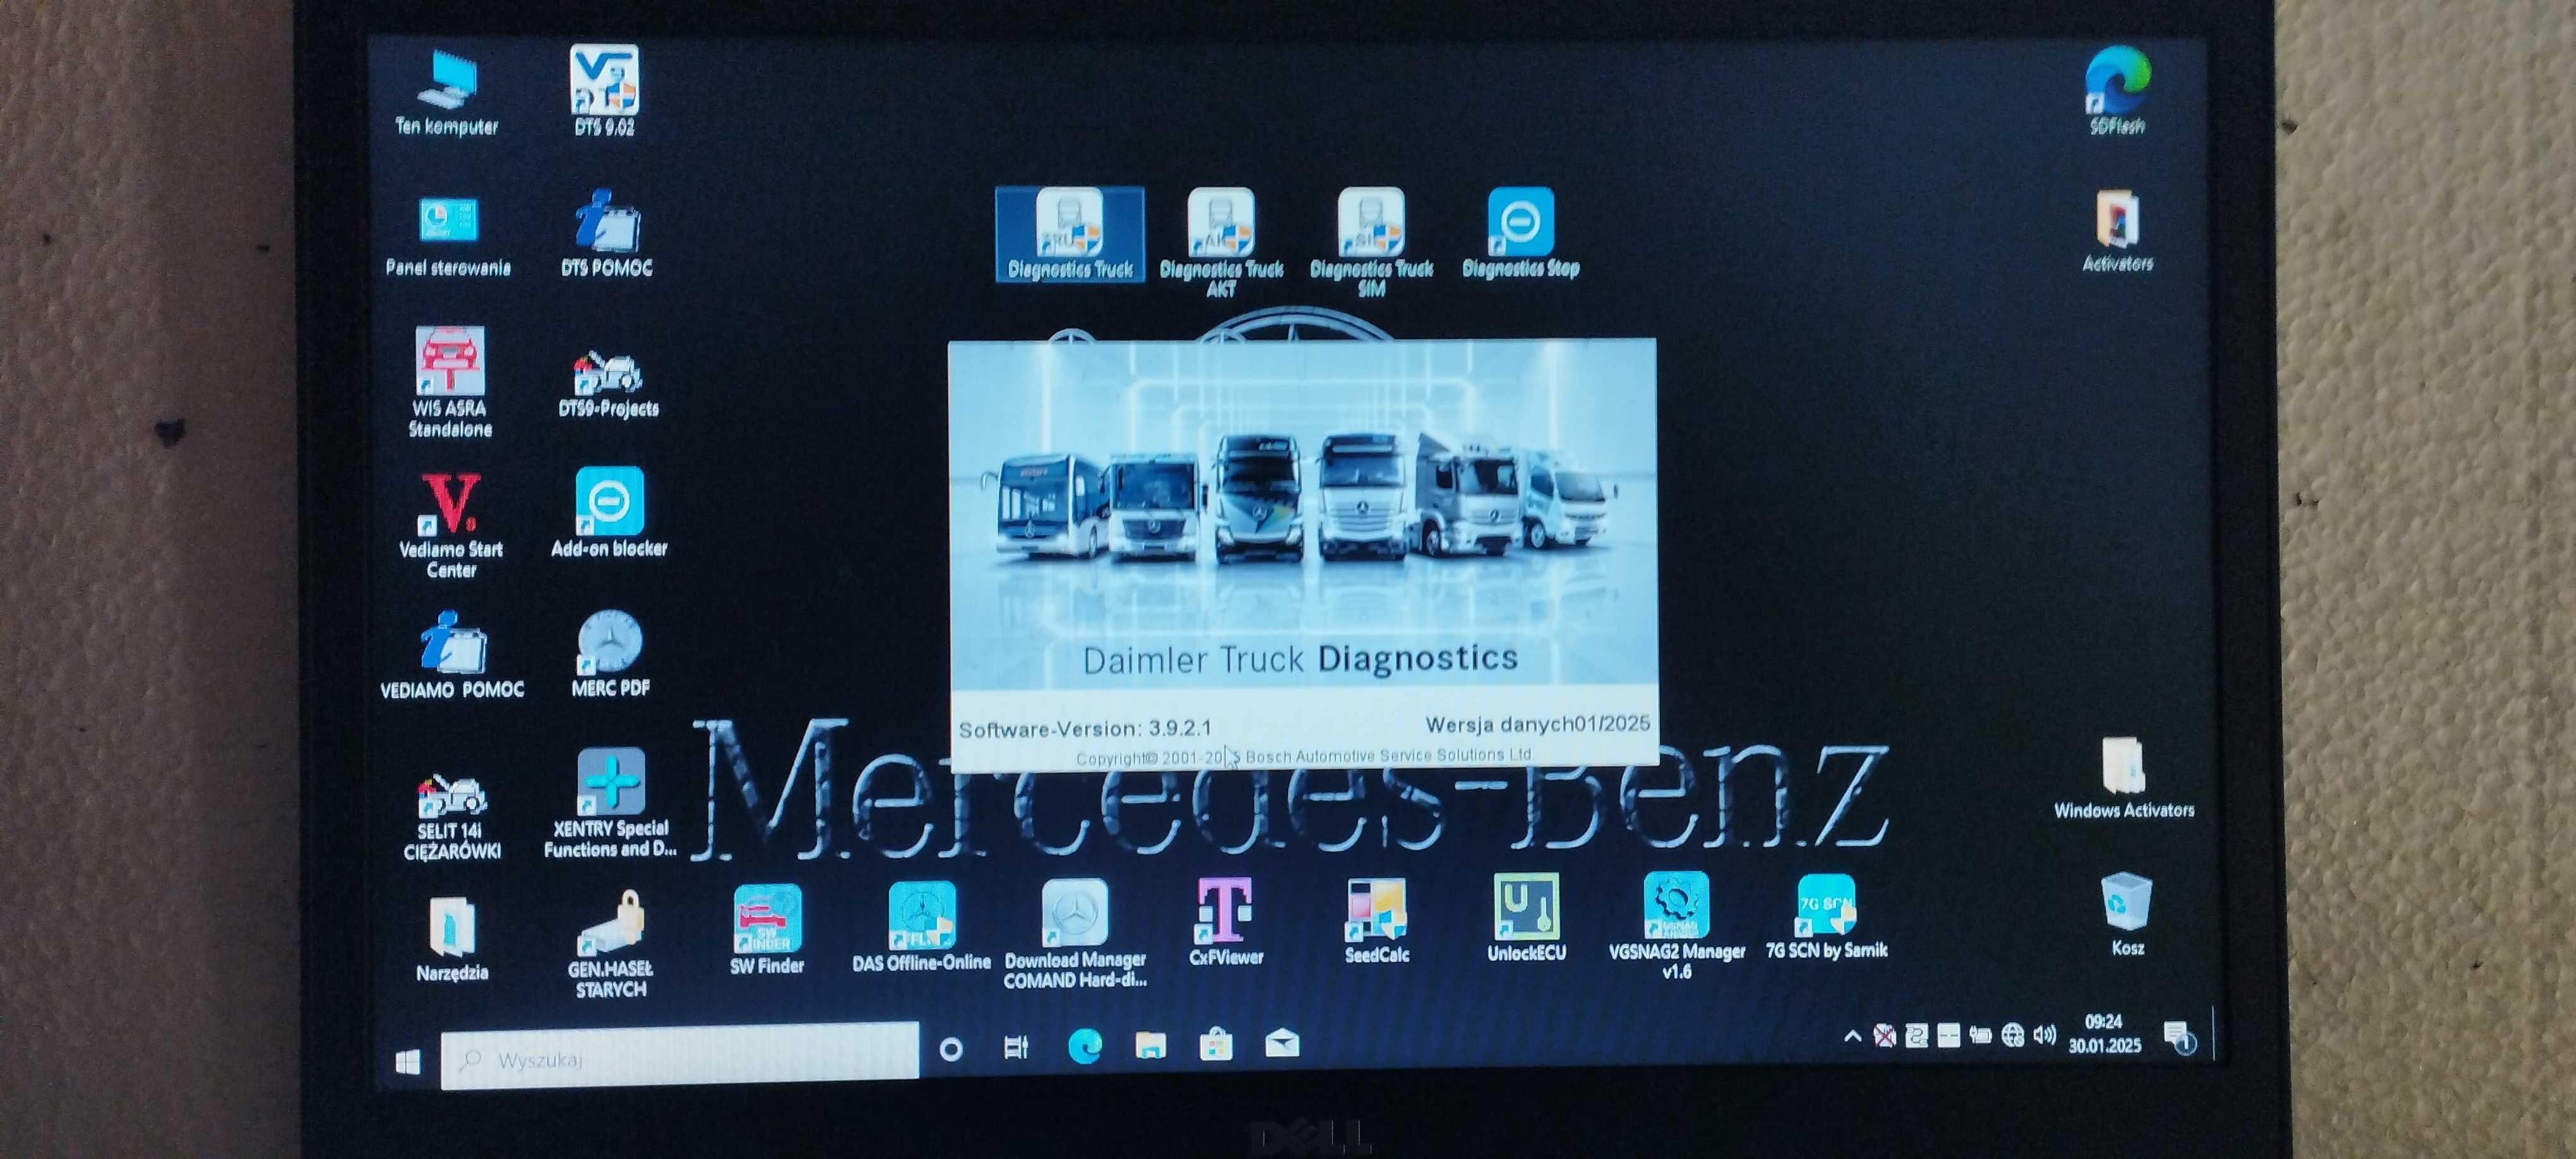Launch WIS ASRA Standalone
The width and height of the screenshot is (2576, 1159).
(x=450, y=382)
